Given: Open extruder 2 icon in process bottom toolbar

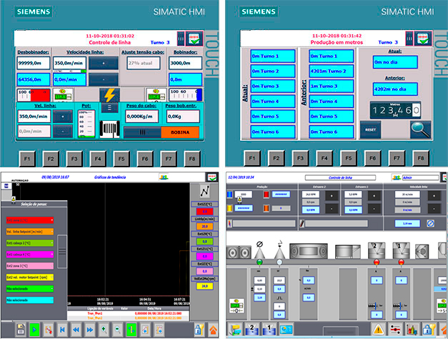Looking at the screenshot, I should [x=252, y=329].
